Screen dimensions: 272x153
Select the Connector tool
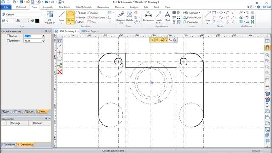coord(191,22)
